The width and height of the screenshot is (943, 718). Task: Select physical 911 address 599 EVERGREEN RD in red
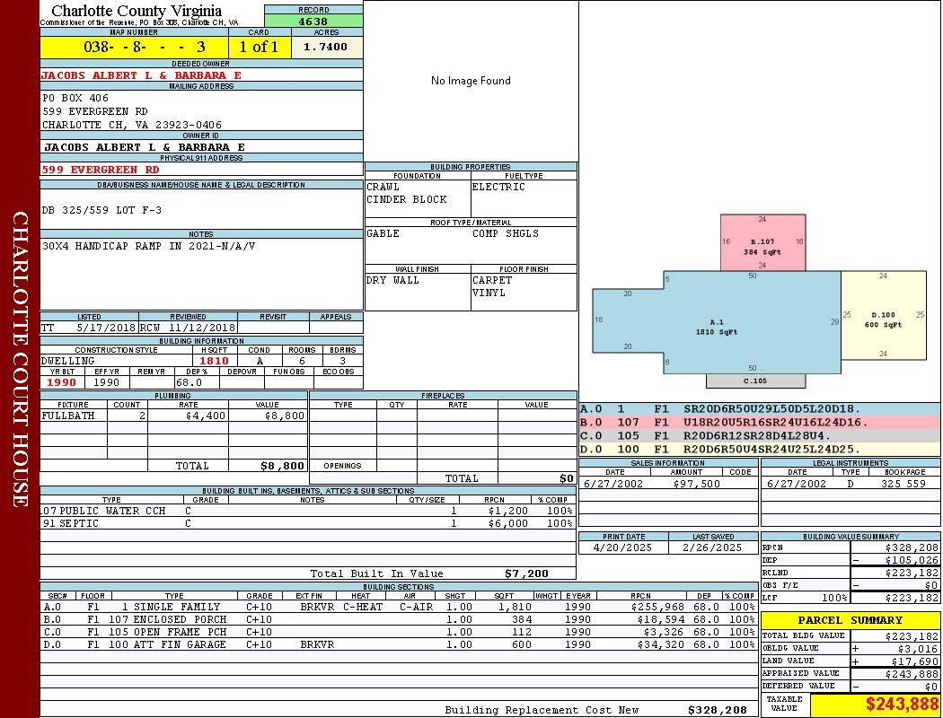pos(100,170)
